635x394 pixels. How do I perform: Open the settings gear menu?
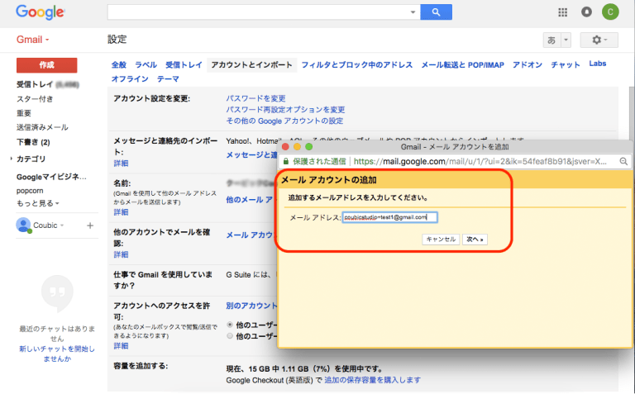coord(599,40)
